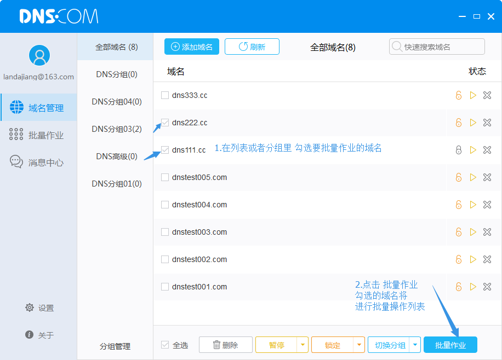The height and width of the screenshot is (360, 502).
Task: Click the delete X icon for dnstest005.com
Action: [x=487, y=177]
